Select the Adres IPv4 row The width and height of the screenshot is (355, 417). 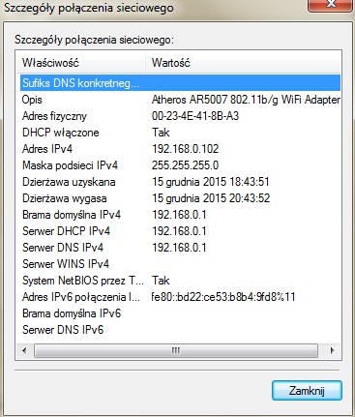[x=180, y=149]
